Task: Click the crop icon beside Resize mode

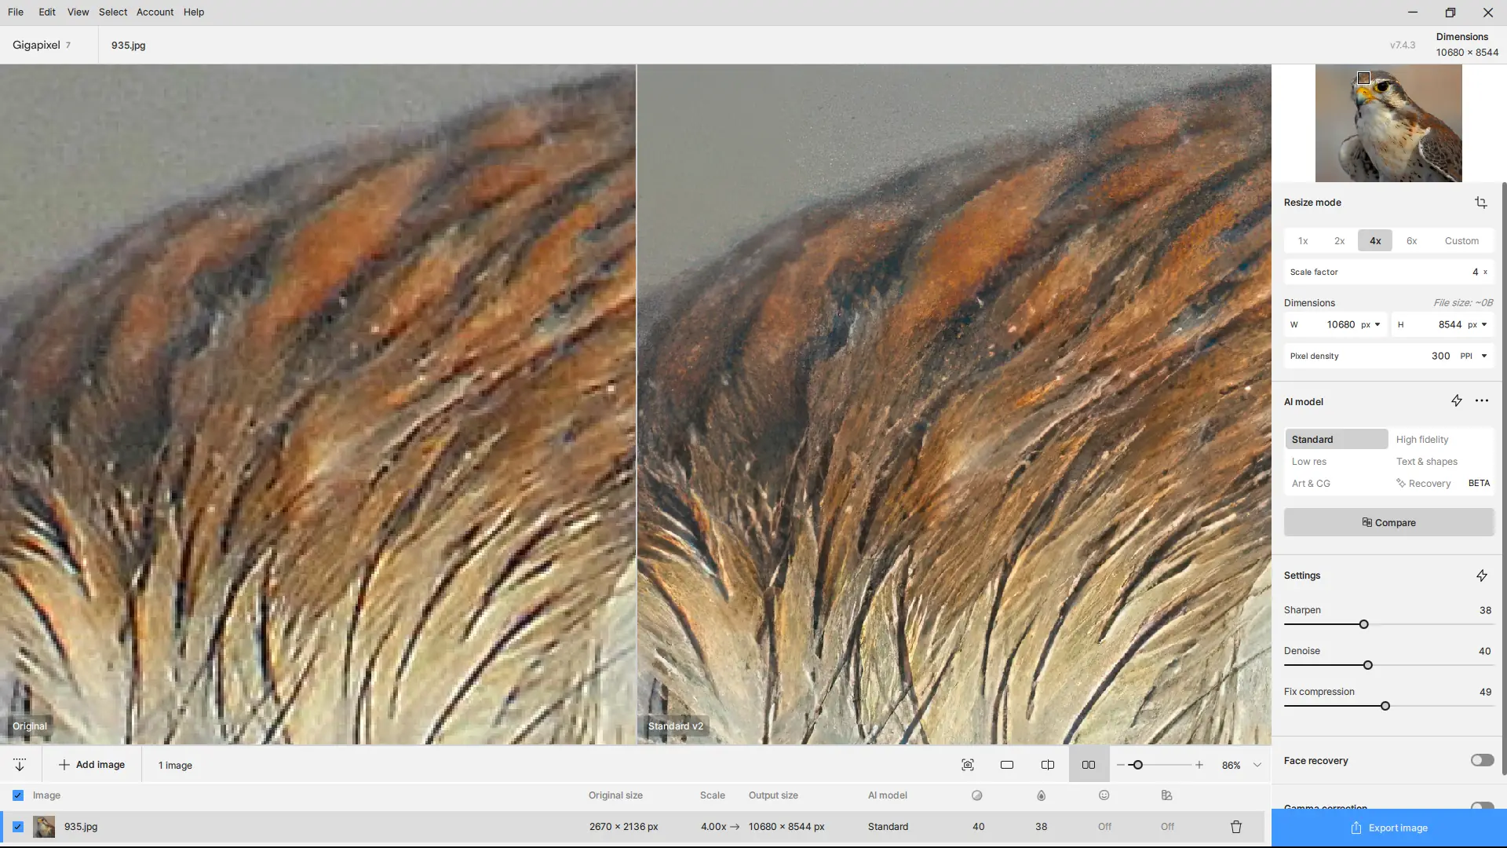Action: coord(1480,203)
